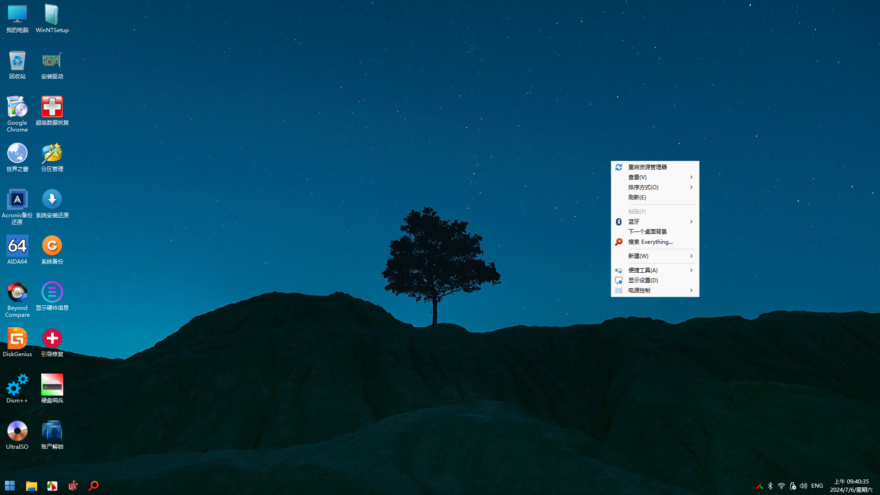Open the 电源控制 submenu arrow
Viewport: 880px width, 495px height.
tap(691, 291)
